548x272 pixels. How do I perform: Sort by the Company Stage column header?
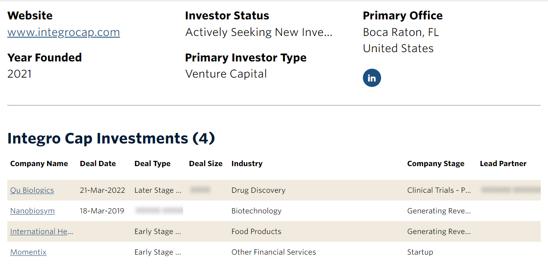tap(436, 164)
